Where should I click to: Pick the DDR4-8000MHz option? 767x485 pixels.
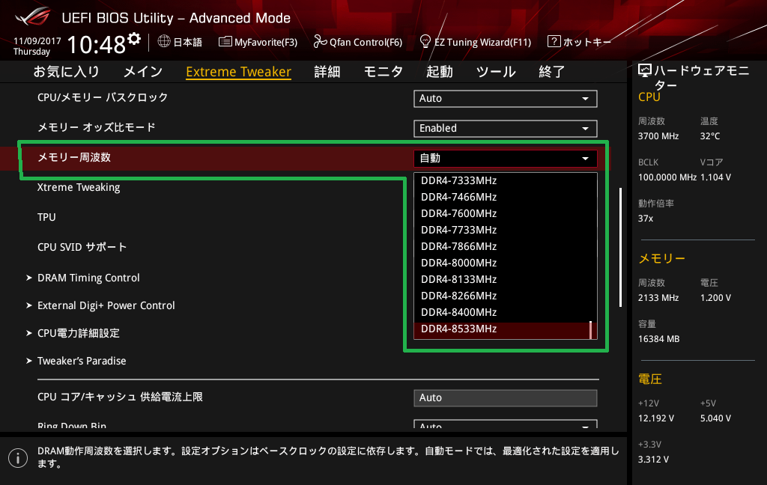tap(506, 263)
